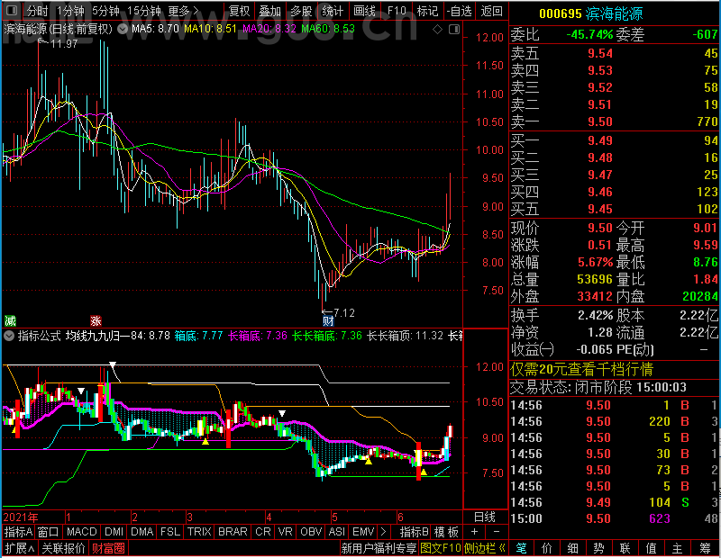This screenshot has height=558, width=721.
Task: Open the 多股 multi-stock view
Action: pyautogui.click(x=301, y=11)
